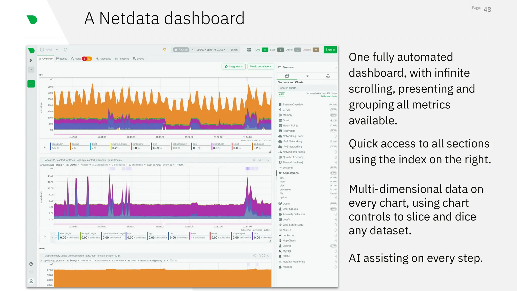Toggle the Paused playback button
The width and height of the screenshot is (517, 291).
[181, 50]
